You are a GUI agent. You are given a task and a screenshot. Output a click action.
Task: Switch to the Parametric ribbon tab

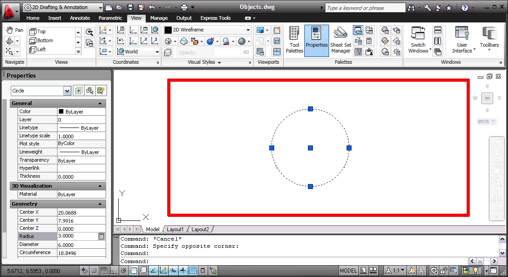111,18
